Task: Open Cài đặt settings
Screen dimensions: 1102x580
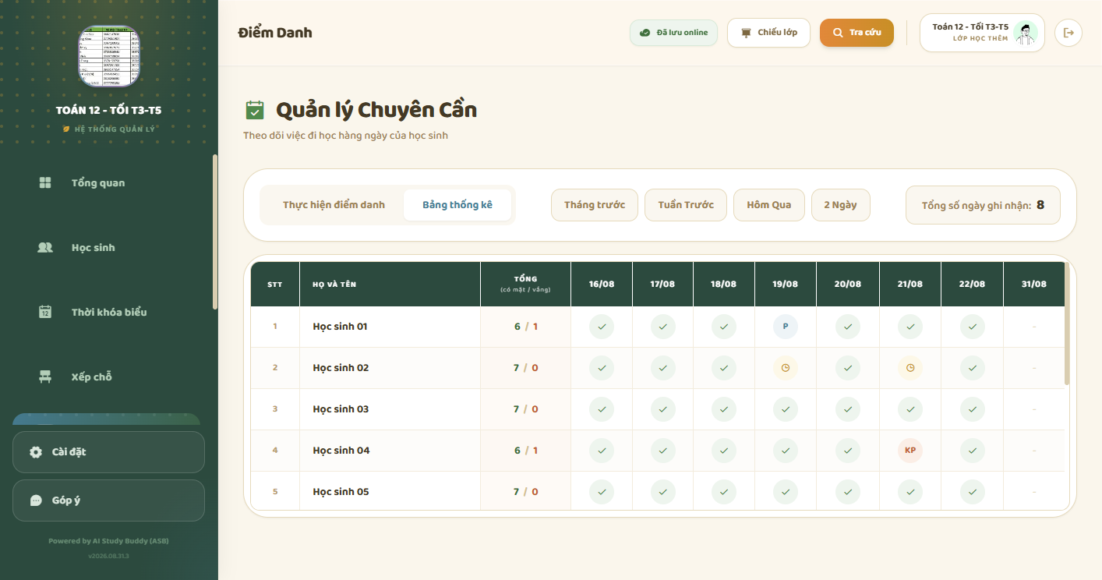Action: (108, 452)
